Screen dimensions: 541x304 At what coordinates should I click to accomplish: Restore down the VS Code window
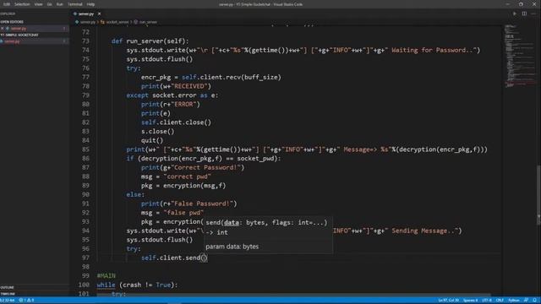pos(521,4)
